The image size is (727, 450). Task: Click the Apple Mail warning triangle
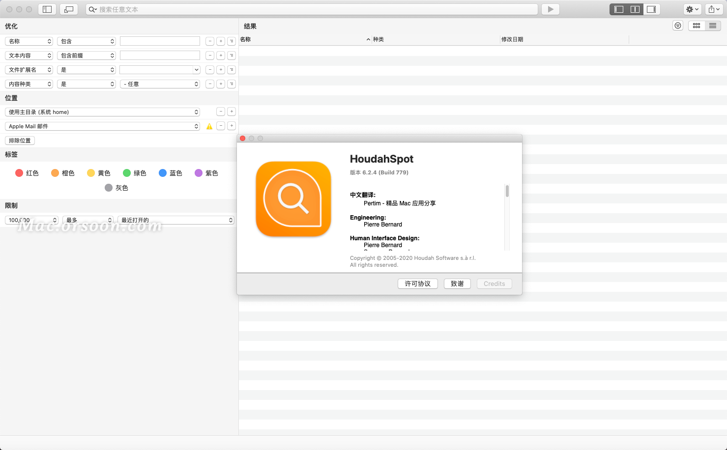pos(209,126)
